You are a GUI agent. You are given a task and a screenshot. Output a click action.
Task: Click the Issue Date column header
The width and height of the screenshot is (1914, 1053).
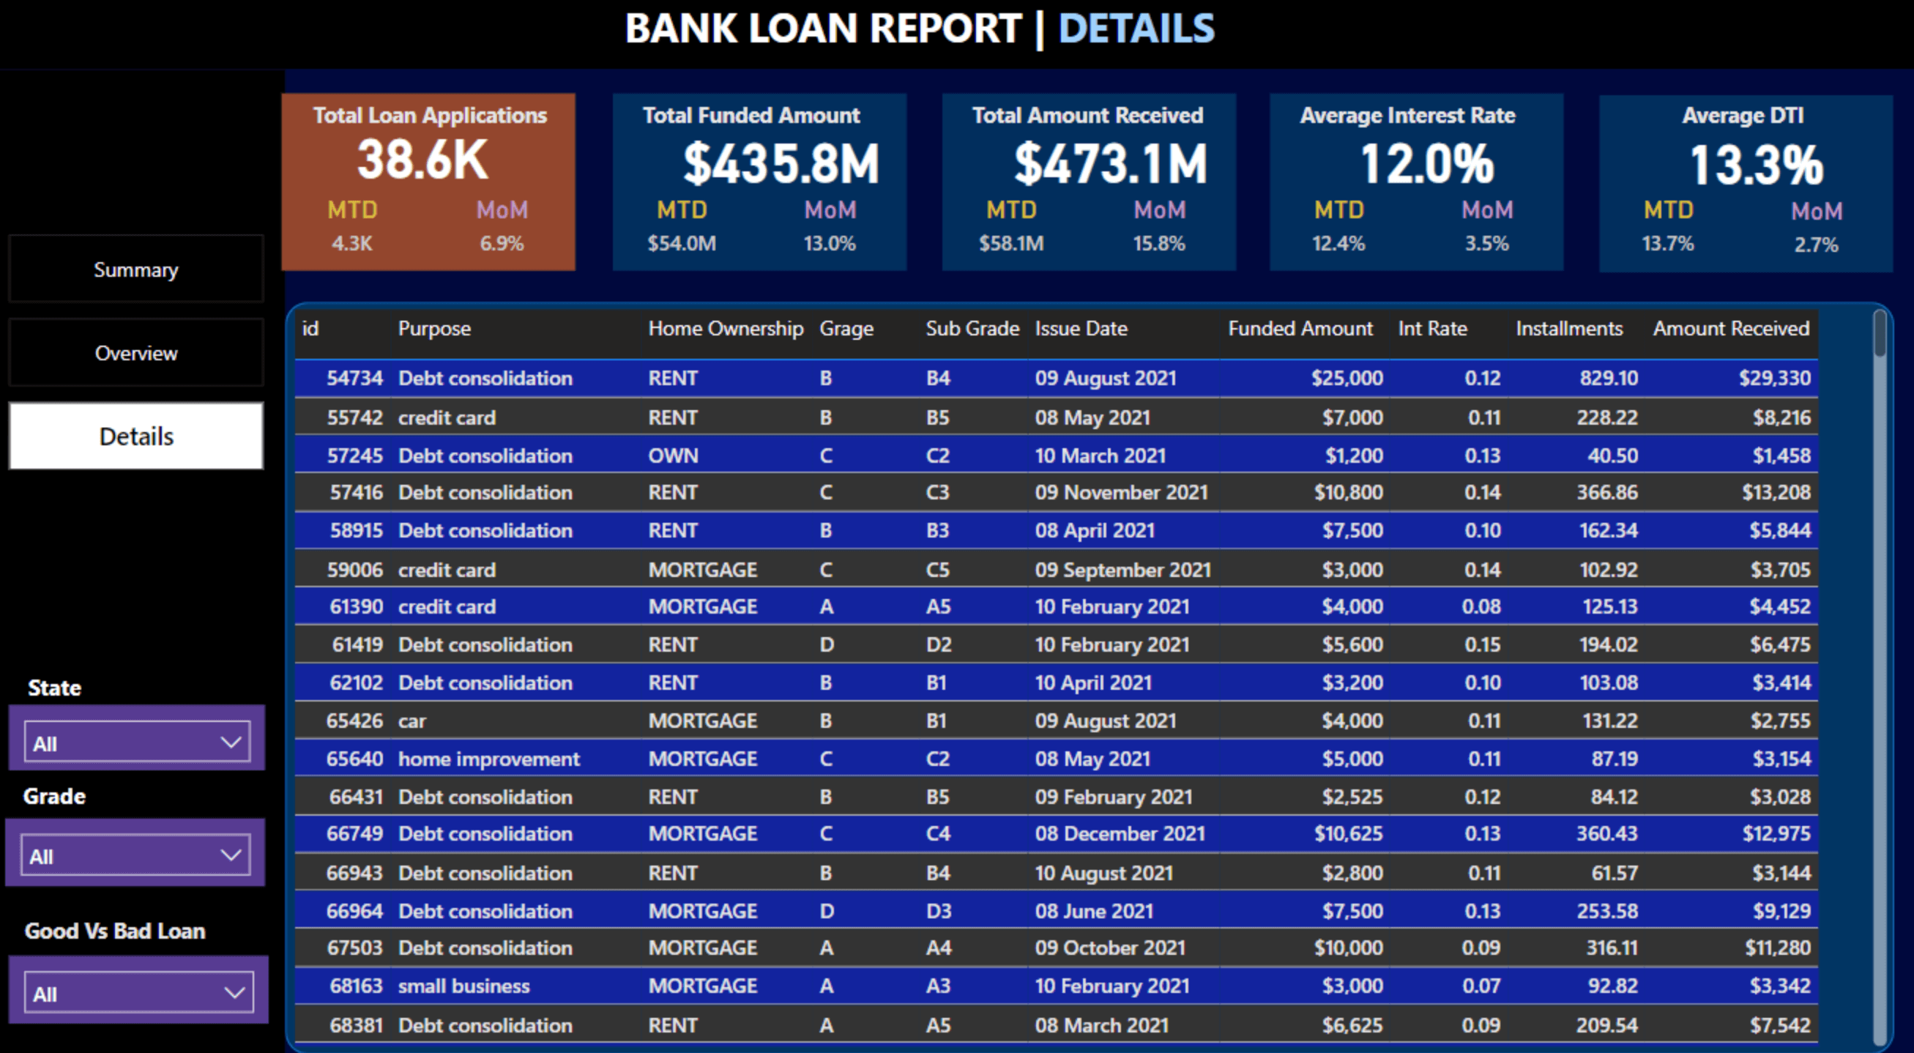pyautogui.click(x=1081, y=329)
